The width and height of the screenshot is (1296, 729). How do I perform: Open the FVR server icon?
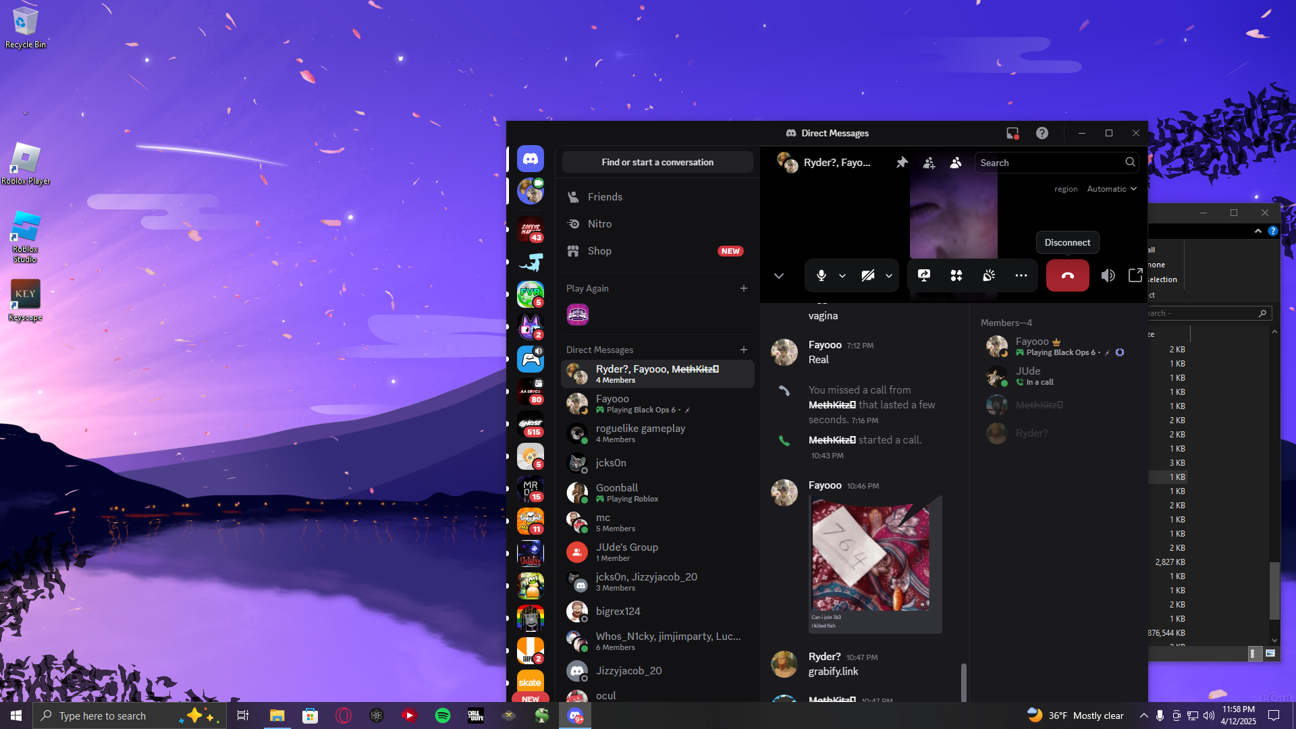(531, 294)
